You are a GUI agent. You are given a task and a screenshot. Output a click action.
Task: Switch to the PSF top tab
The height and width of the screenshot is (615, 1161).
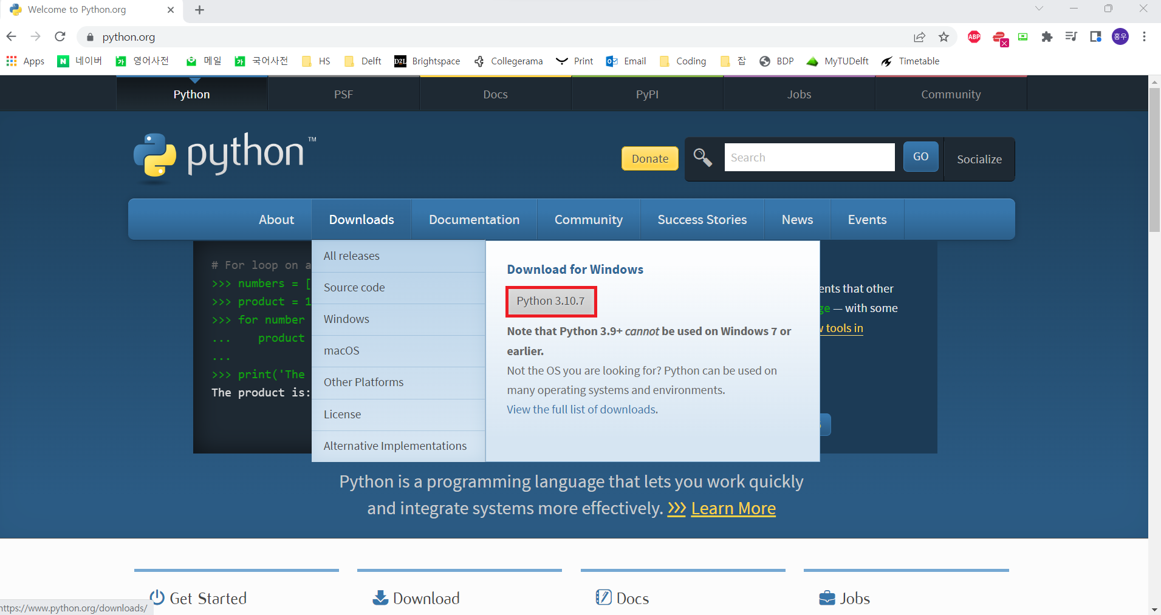click(343, 94)
